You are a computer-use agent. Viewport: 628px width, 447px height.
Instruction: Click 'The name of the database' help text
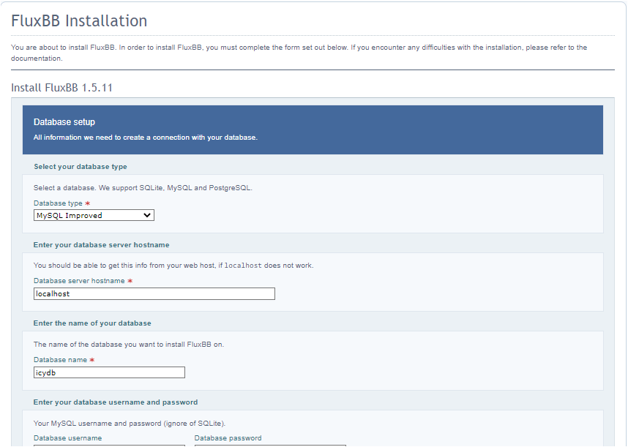click(129, 344)
